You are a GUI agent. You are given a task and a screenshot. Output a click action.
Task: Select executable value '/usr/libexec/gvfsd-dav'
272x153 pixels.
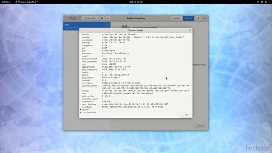pyautogui.click(x=116, y=40)
